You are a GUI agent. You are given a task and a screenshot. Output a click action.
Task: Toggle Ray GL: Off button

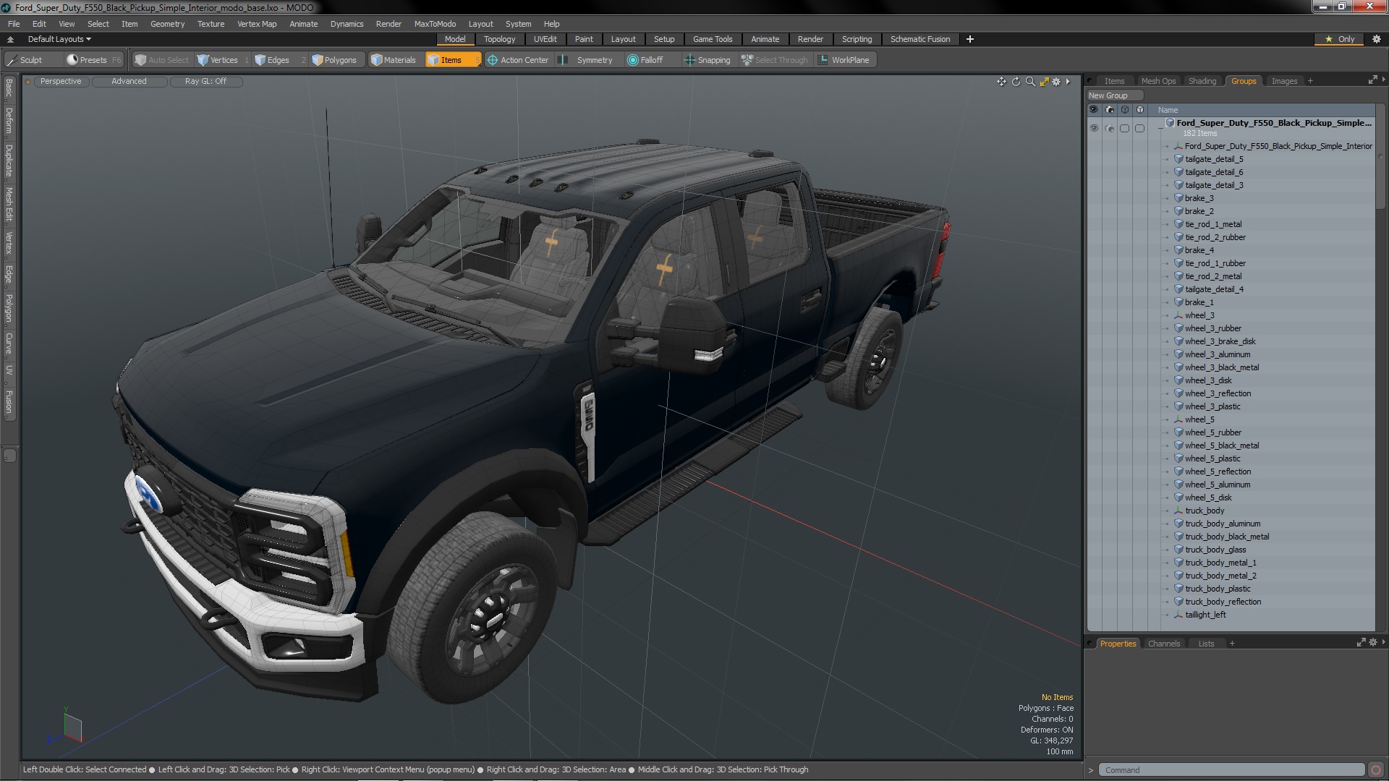click(205, 81)
